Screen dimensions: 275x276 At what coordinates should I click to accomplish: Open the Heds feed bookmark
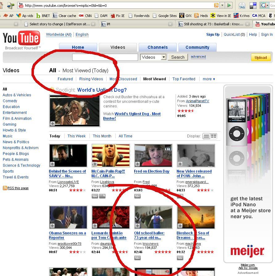(201, 16)
